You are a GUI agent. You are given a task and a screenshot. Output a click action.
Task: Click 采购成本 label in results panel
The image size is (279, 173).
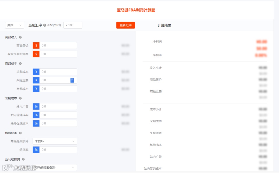click(x=156, y=121)
